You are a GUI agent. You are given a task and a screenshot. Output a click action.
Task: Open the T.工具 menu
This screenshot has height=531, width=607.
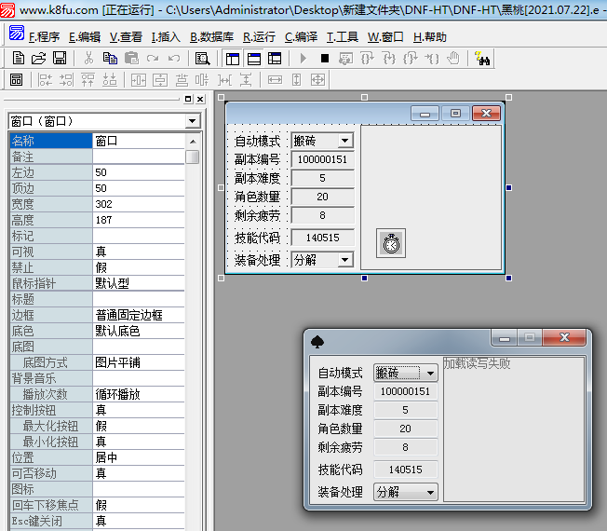[343, 37]
